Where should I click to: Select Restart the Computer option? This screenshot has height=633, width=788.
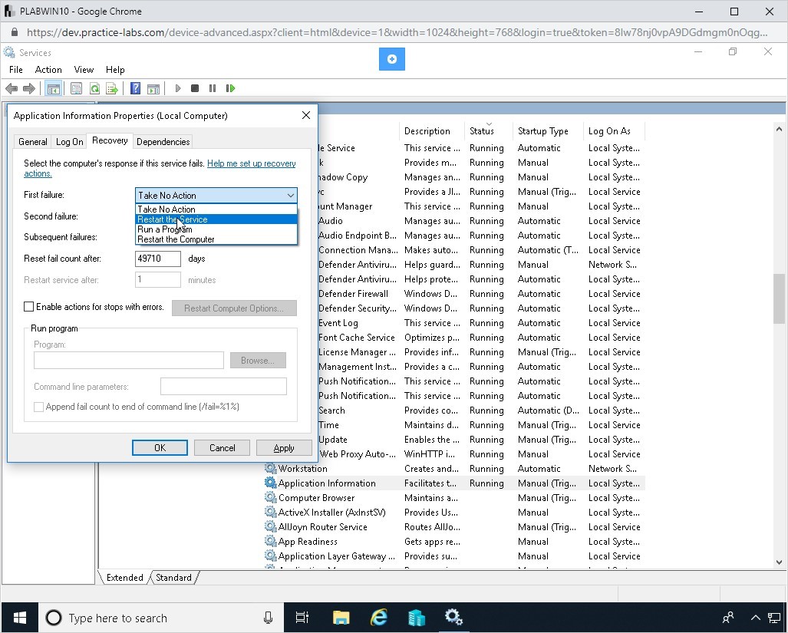coord(216,239)
